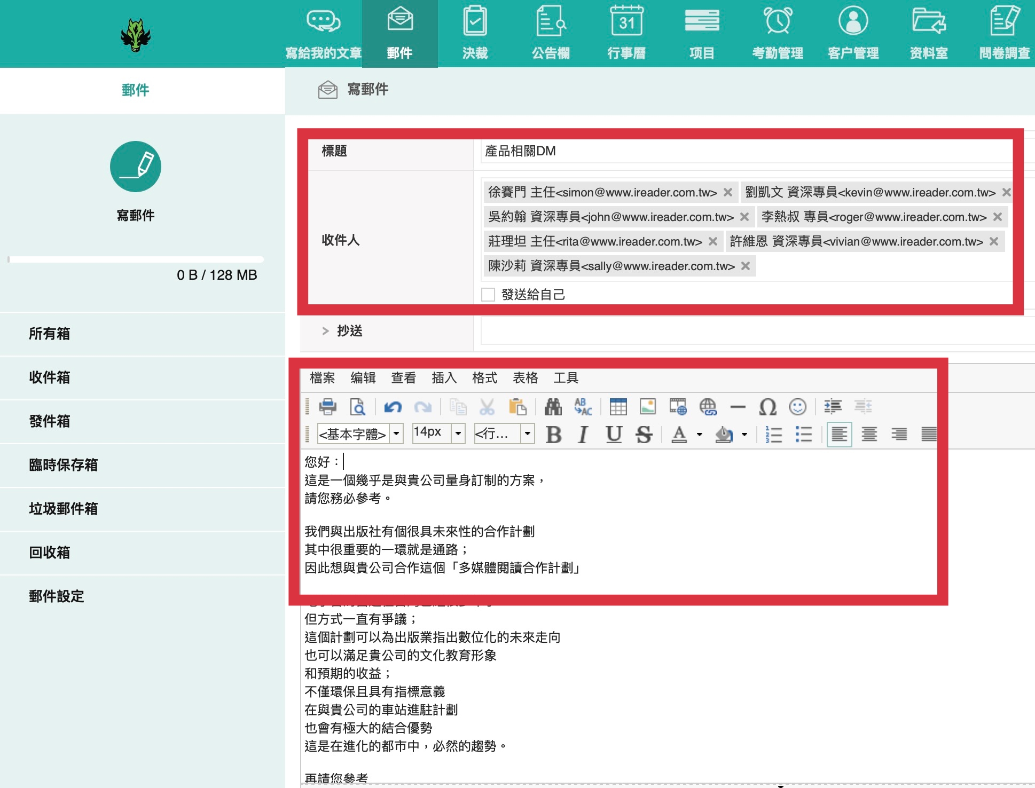Image resolution: width=1035 pixels, height=788 pixels.
Task: Toggle bold formatting button
Action: [x=553, y=435]
